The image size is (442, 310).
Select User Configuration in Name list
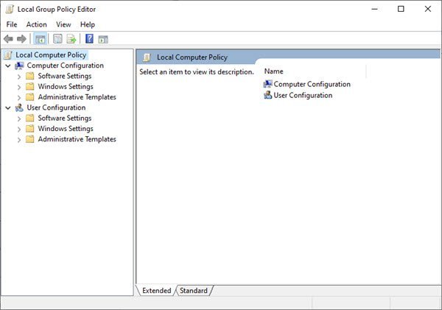303,95
